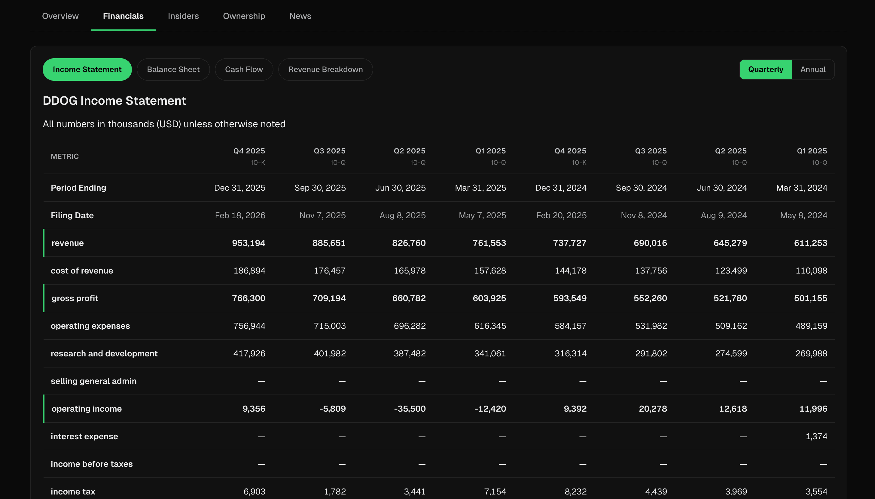Click the Q3 2025 10-Q header ending Sep 30, 2025
Image resolution: width=875 pixels, height=499 pixels.
(x=329, y=156)
